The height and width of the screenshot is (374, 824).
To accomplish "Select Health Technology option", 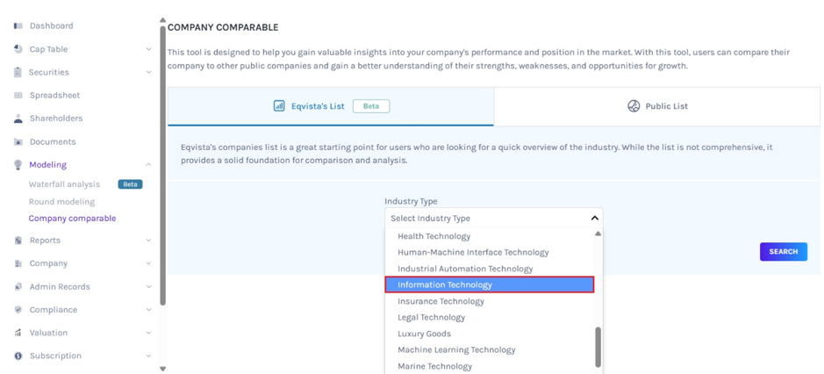I will (490, 236).
